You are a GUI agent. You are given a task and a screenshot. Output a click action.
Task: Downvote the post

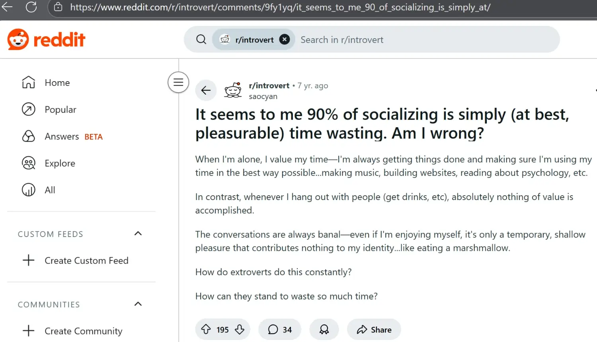click(x=240, y=329)
